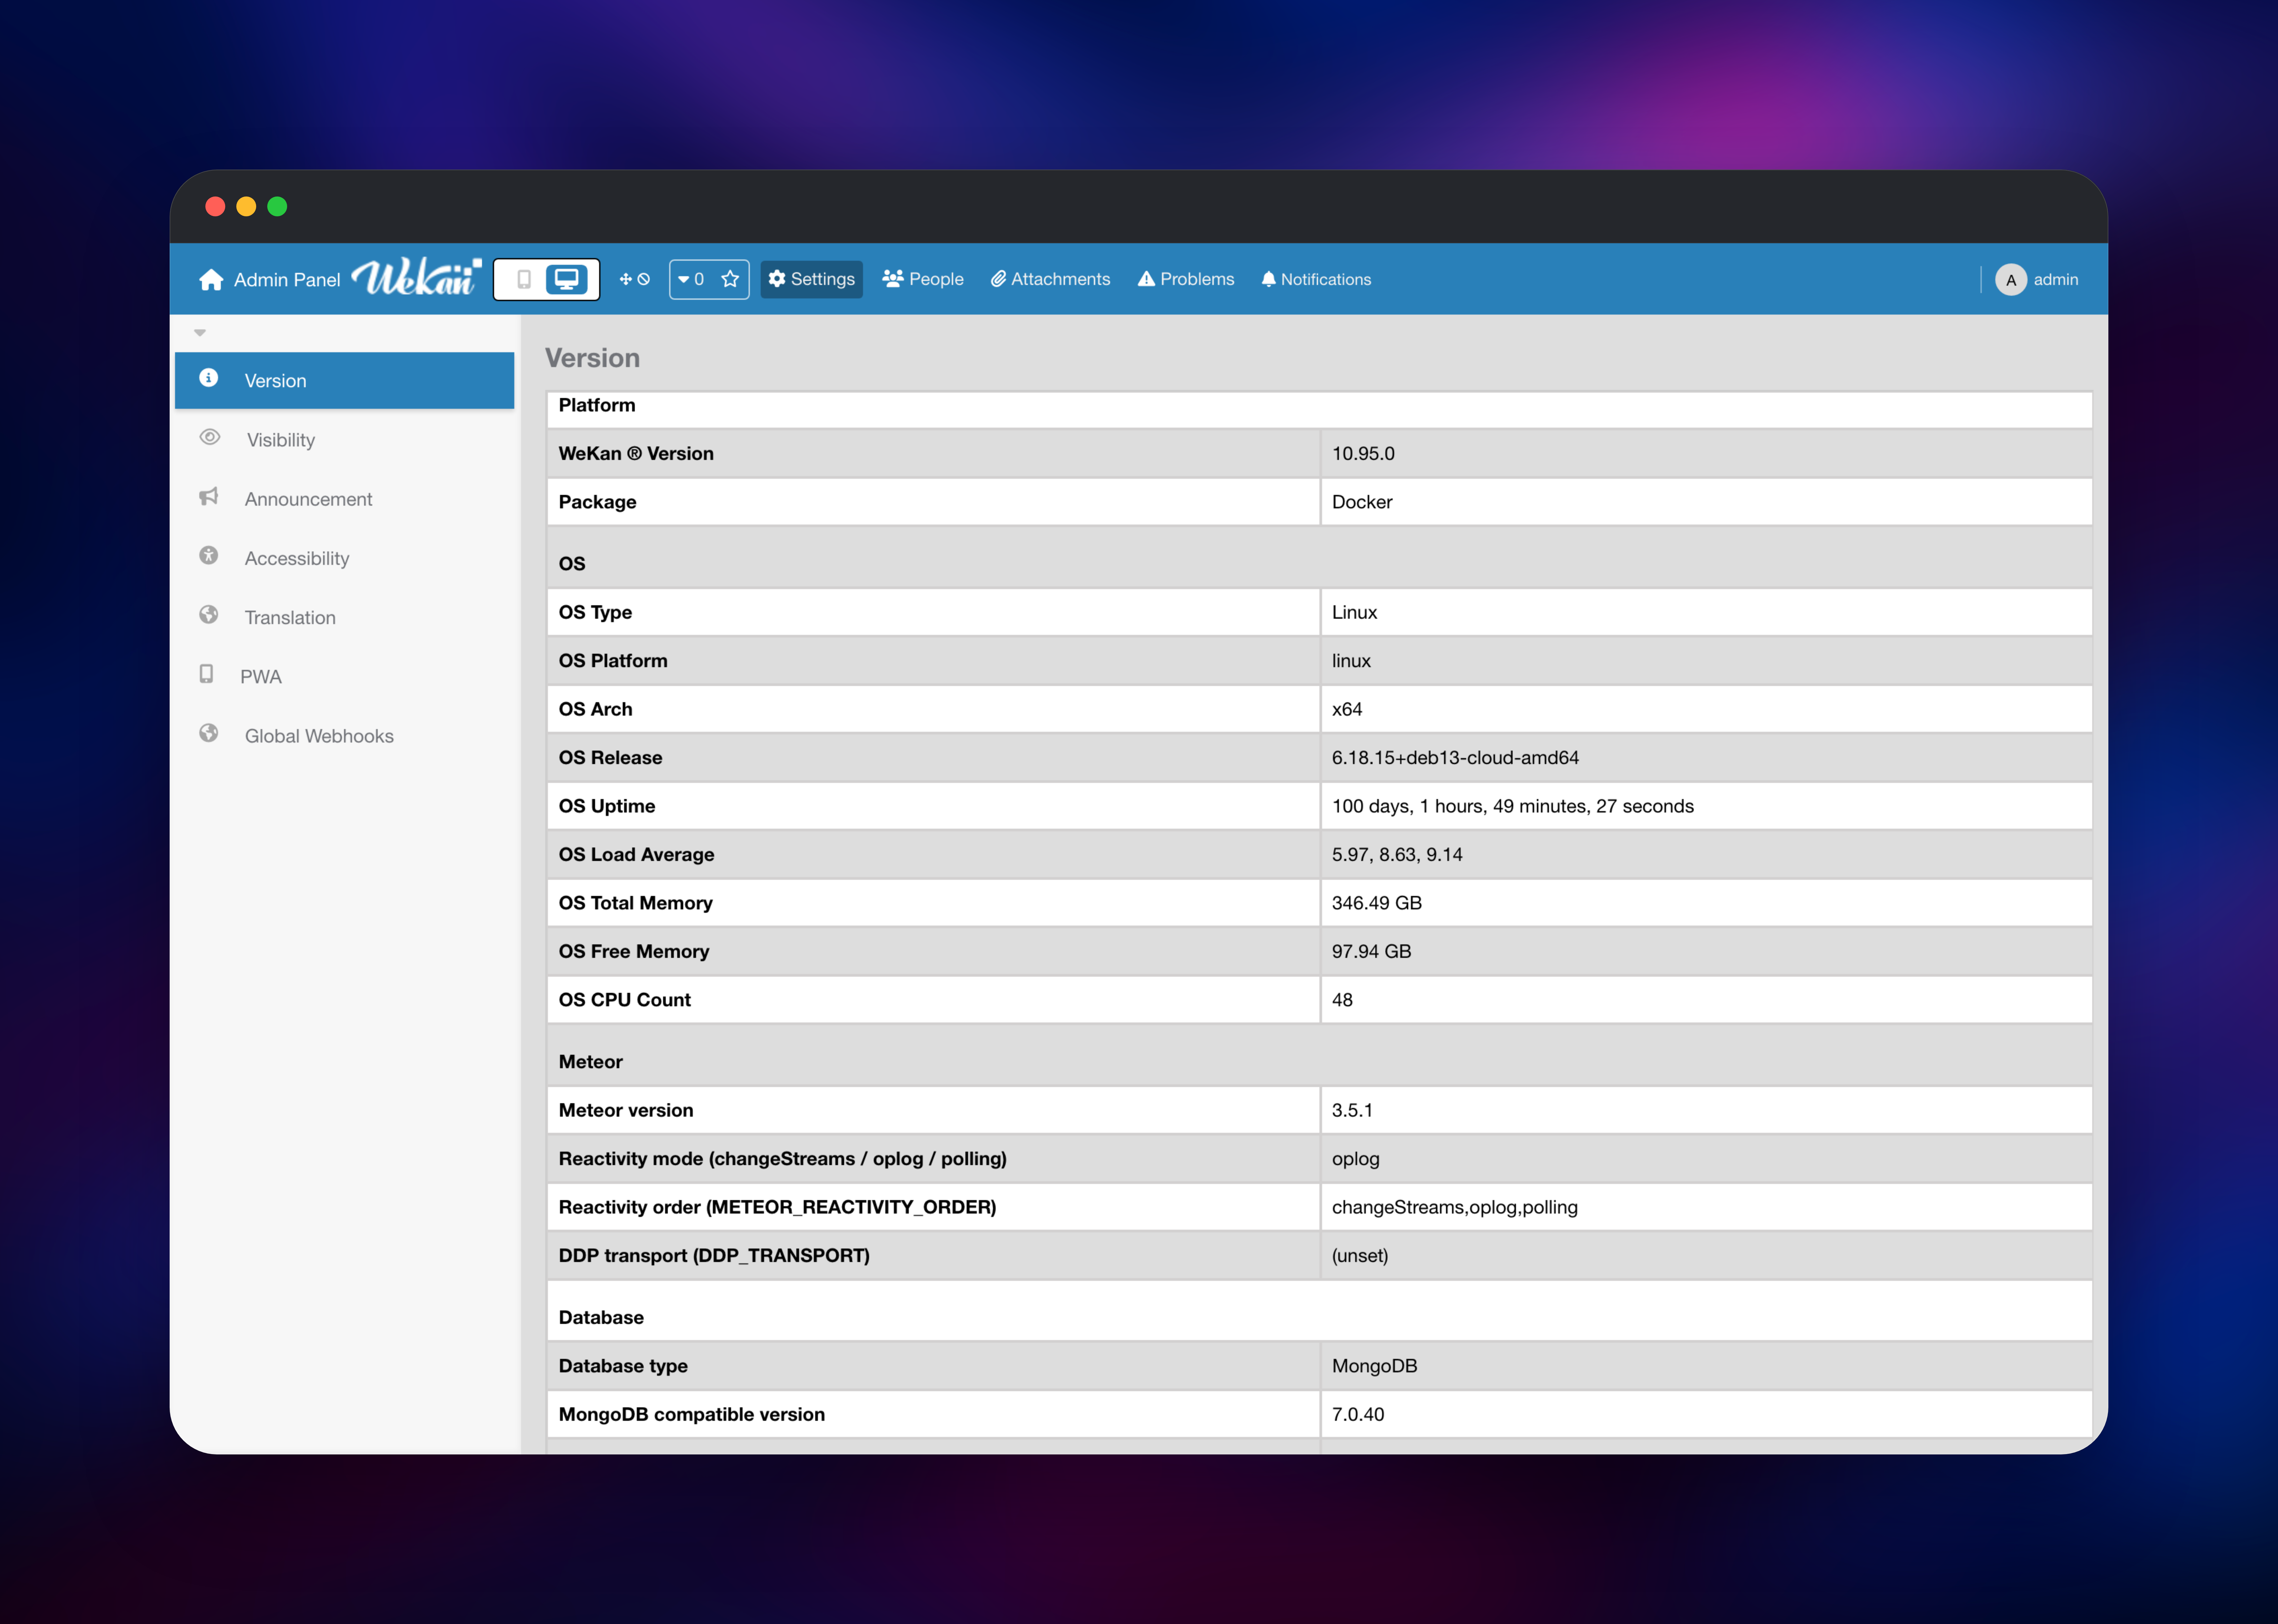The width and height of the screenshot is (2278, 1624).
Task: Go to Accessibility settings
Action: click(x=344, y=558)
